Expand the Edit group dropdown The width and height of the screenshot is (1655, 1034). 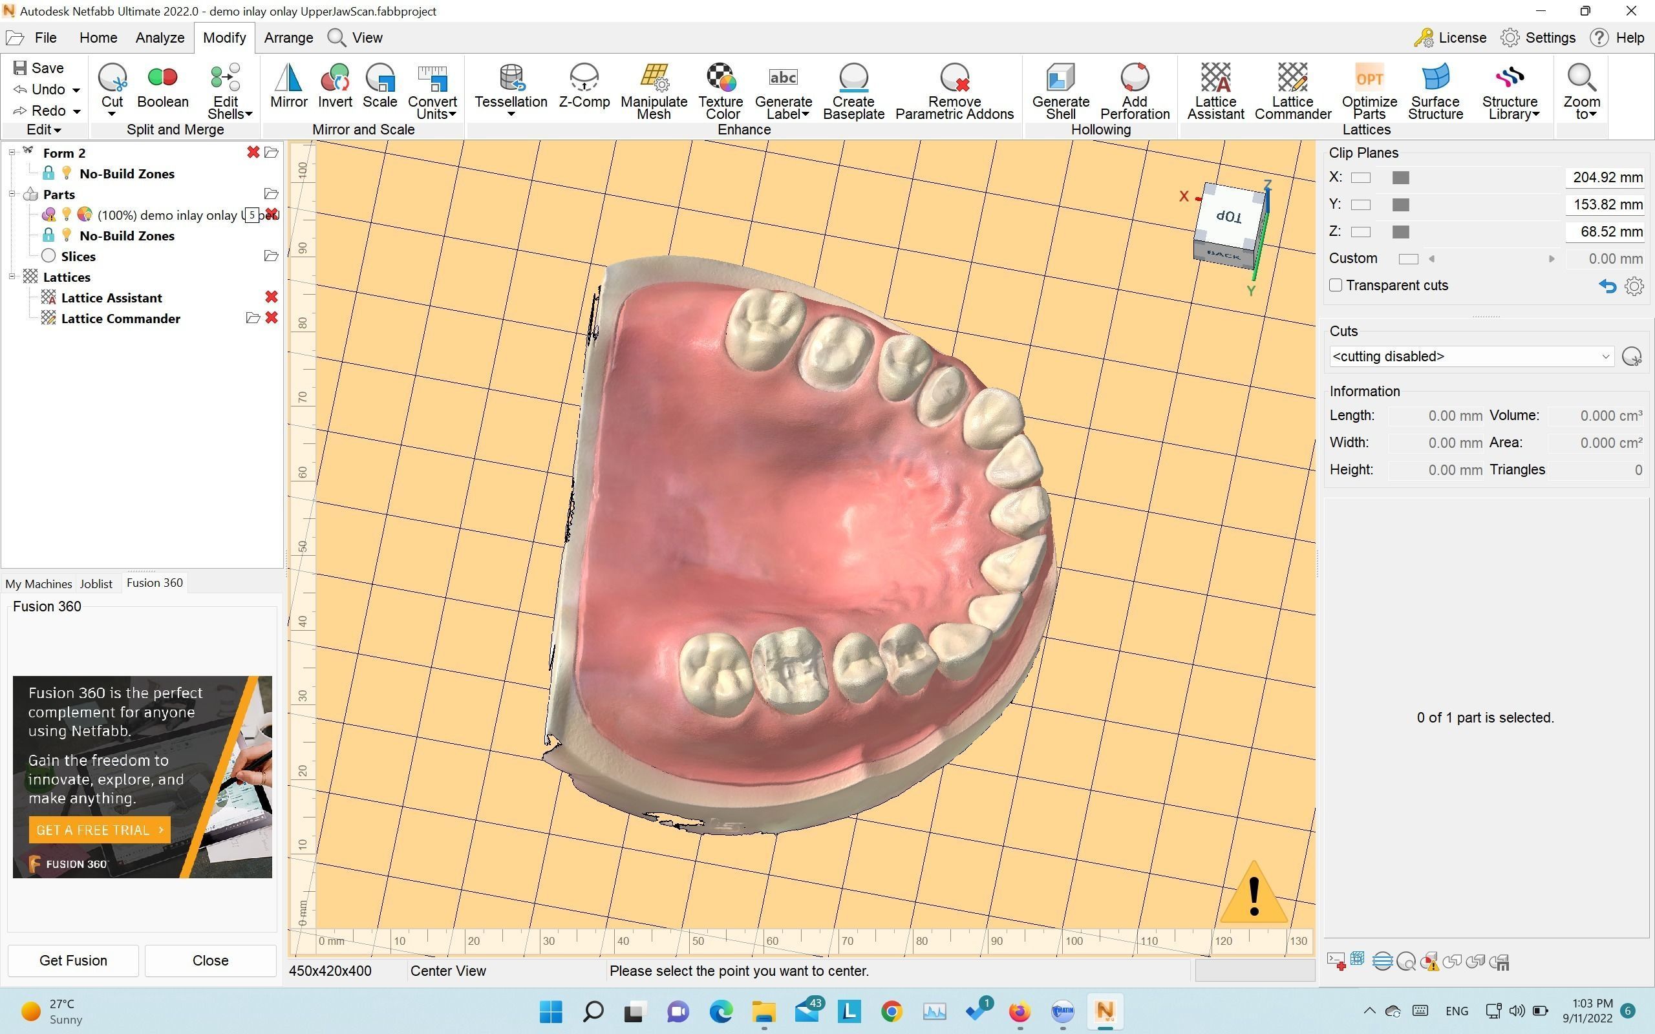44,129
